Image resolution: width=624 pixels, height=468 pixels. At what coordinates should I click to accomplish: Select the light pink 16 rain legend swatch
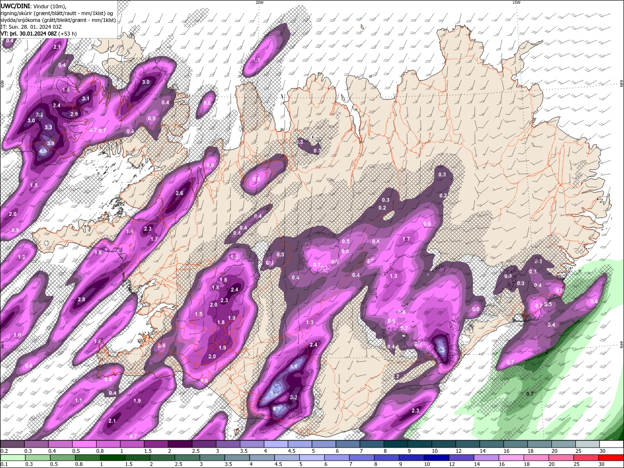tap(511, 458)
